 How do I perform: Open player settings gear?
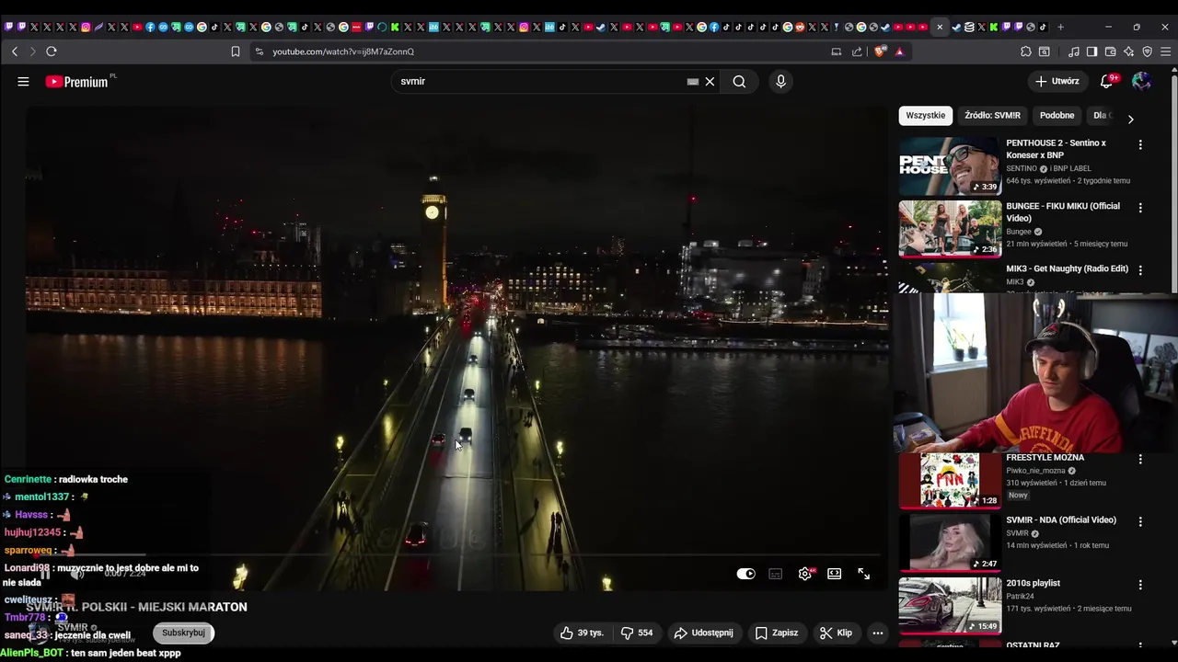point(805,574)
